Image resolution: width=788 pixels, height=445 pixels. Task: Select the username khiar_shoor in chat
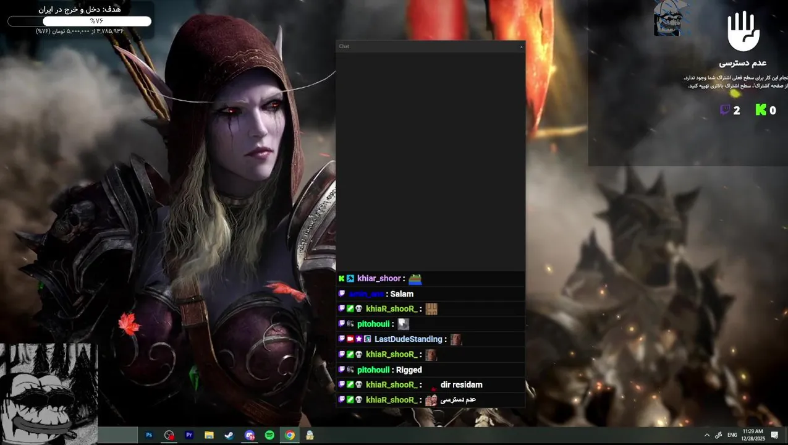(x=379, y=279)
